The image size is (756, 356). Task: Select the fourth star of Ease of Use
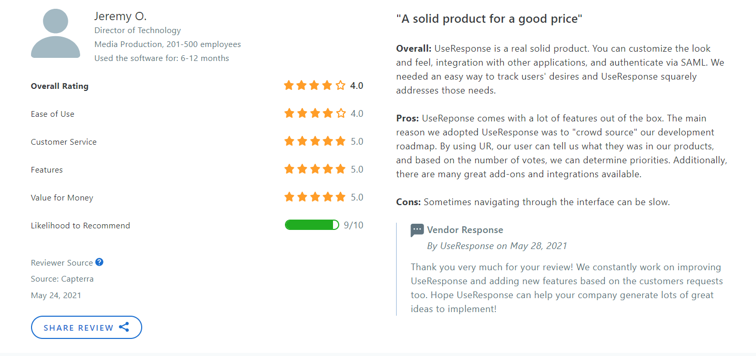point(327,113)
